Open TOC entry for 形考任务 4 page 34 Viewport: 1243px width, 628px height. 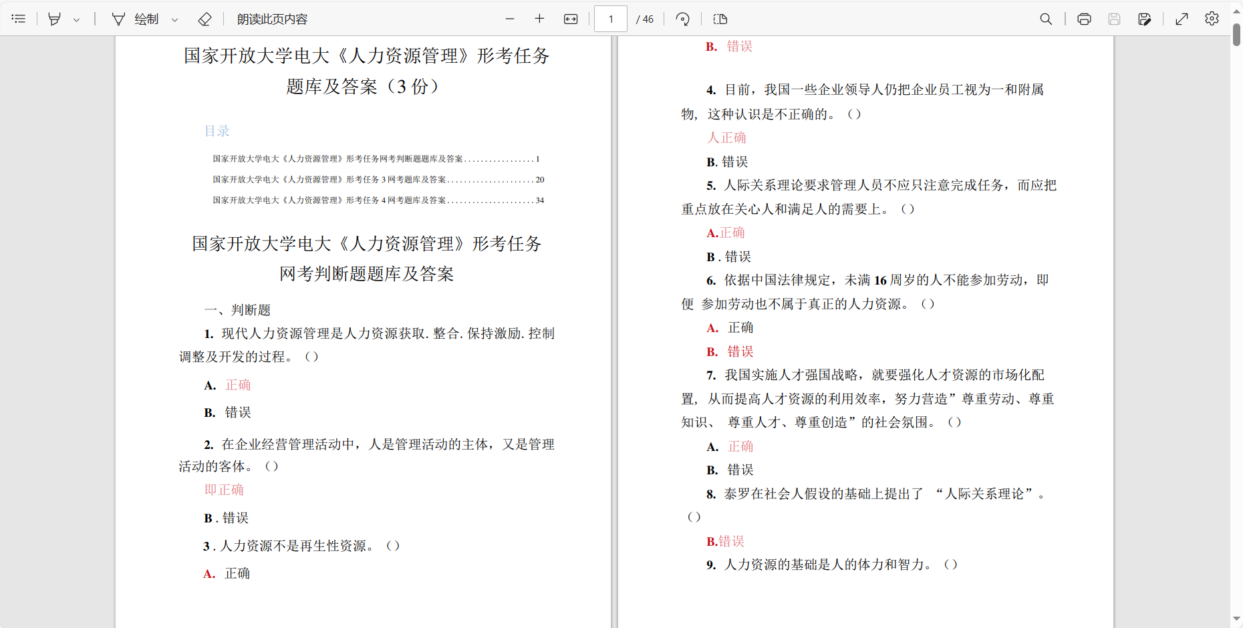point(378,200)
